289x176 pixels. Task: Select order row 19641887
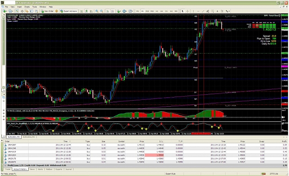pos(145,145)
